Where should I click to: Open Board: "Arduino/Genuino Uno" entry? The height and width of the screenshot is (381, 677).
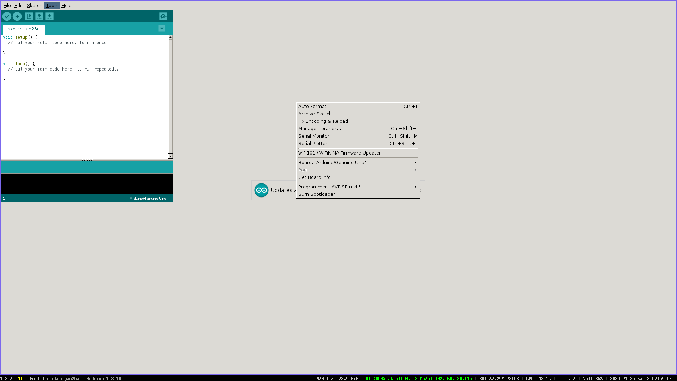(358, 162)
